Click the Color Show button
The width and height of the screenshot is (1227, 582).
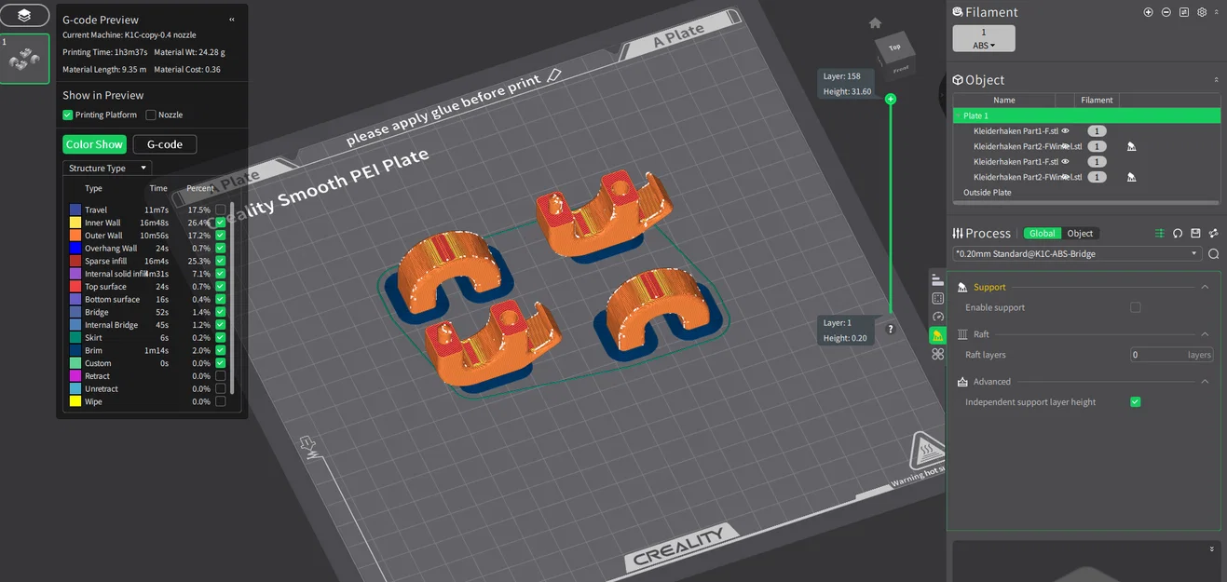coord(94,144)
